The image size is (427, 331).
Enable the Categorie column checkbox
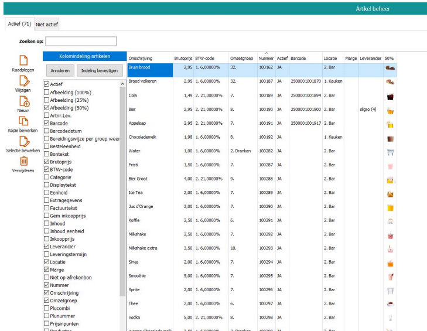click(47, 178)
